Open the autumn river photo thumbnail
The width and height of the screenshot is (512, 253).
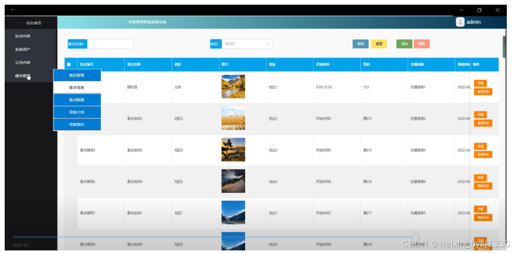coord(233,87)
